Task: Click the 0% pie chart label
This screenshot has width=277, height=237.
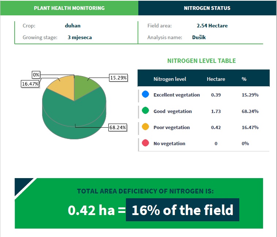Action: [x=36, y=75]
